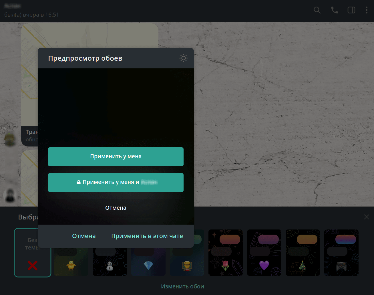The image size is (374, 295).
Task: Click "Применить в этом чате"
Action: pos(147,236)
